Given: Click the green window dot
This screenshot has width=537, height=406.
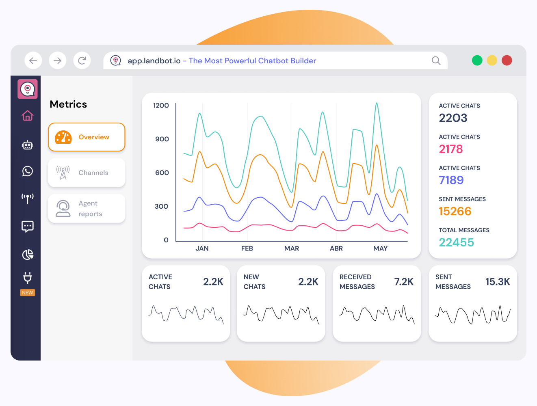Looking at the screenshot, I should 477,60.
